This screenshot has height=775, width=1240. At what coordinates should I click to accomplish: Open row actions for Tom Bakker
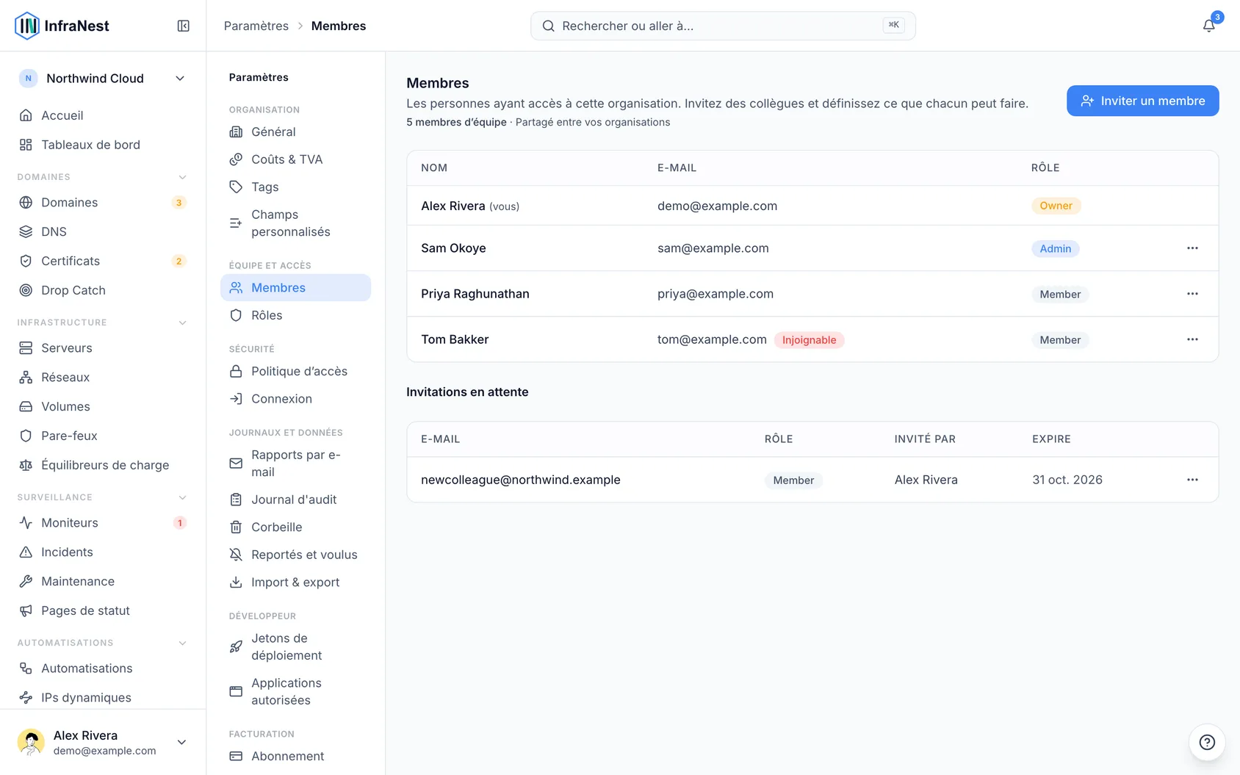(x=1192, y=339)
